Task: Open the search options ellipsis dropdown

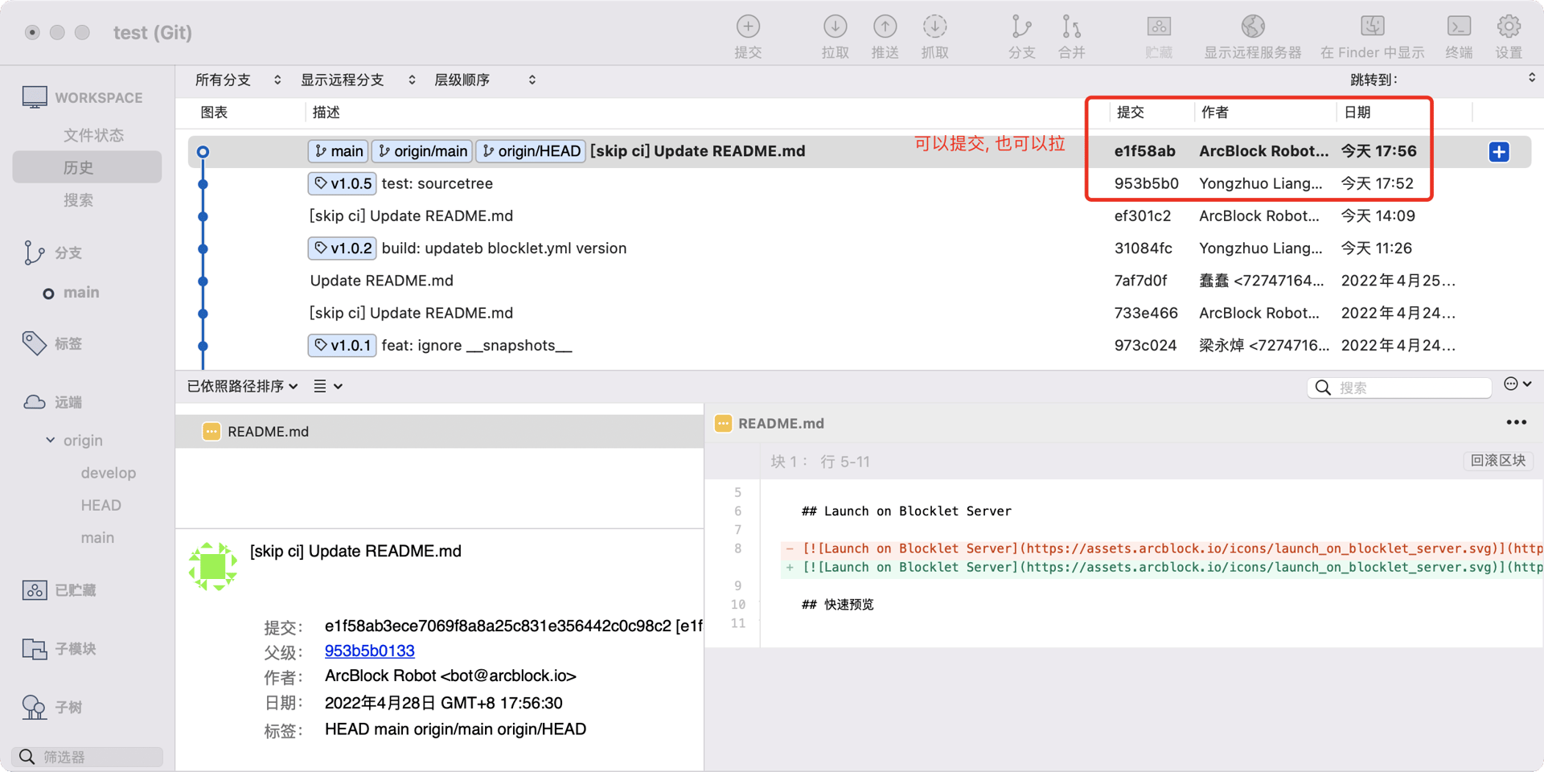Action: click(x=1517, y=384)
